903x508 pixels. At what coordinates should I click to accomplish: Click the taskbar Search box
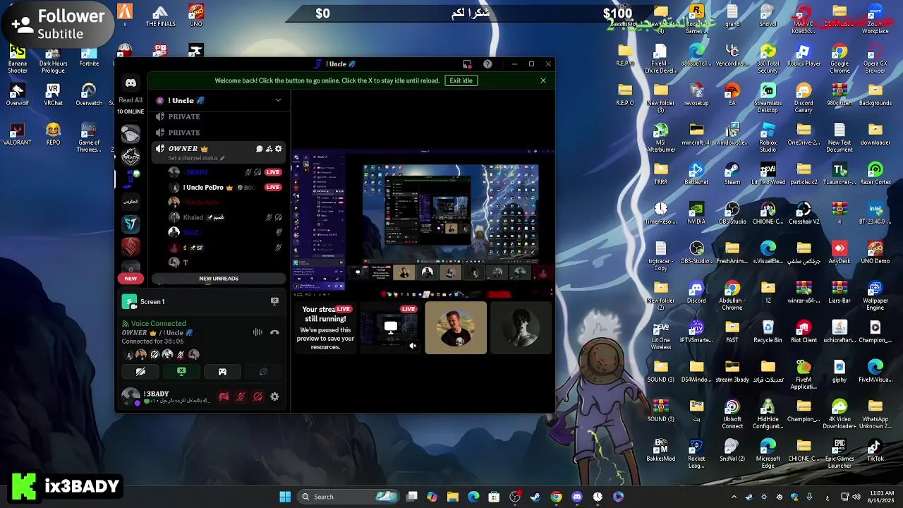[350, 497]
